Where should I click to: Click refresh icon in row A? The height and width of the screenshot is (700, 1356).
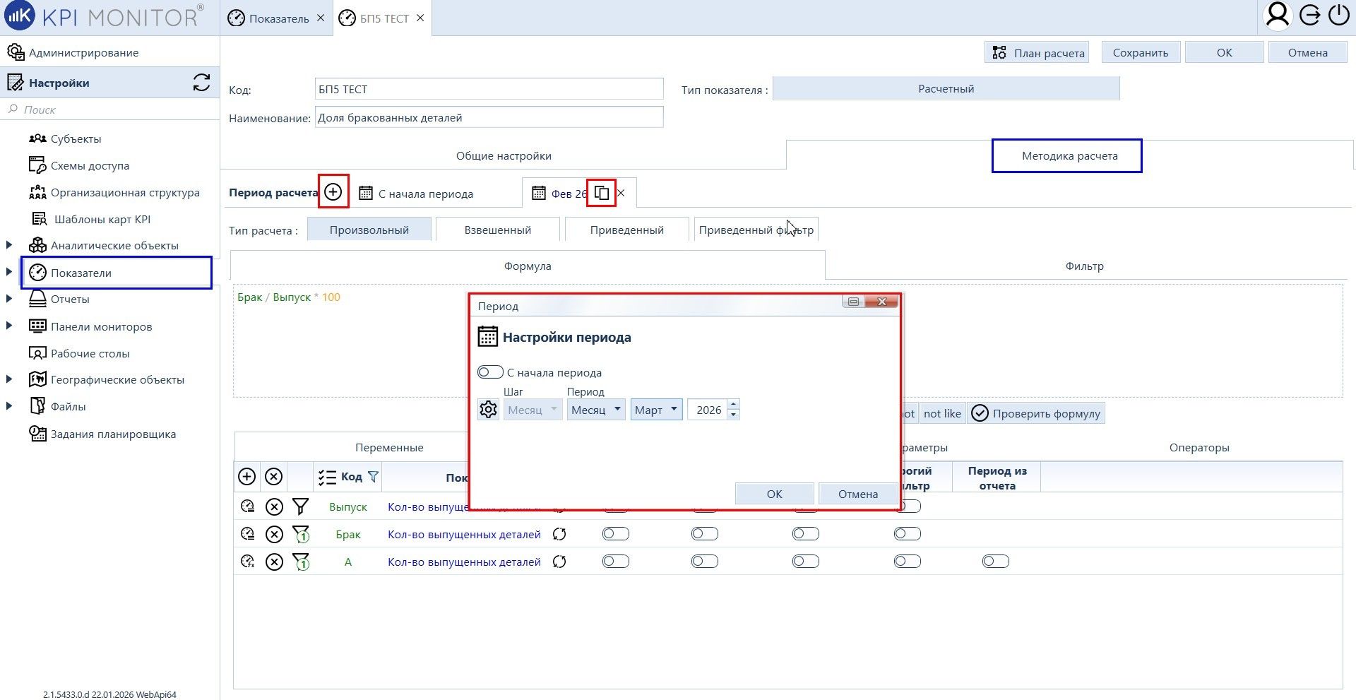click(559, 562)
